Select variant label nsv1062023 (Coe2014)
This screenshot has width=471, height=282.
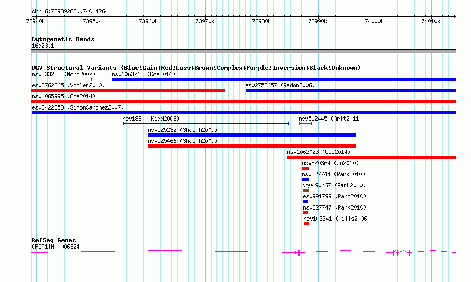319,152
